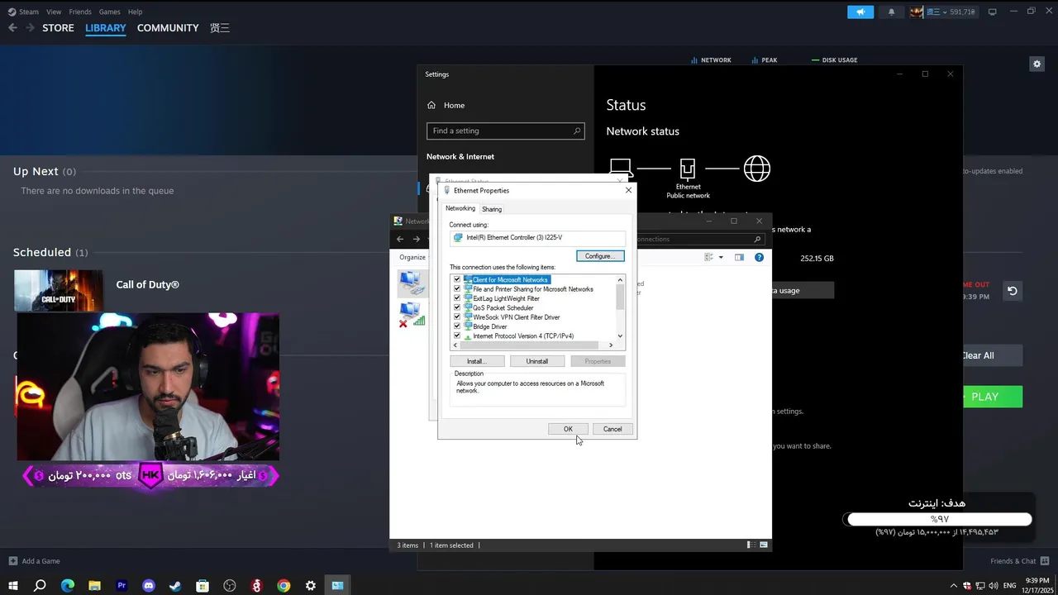The height and width of the screenshot is (595, 1058).
Task: Open Steam announcements megaphone button
Action: coord(860,12)
